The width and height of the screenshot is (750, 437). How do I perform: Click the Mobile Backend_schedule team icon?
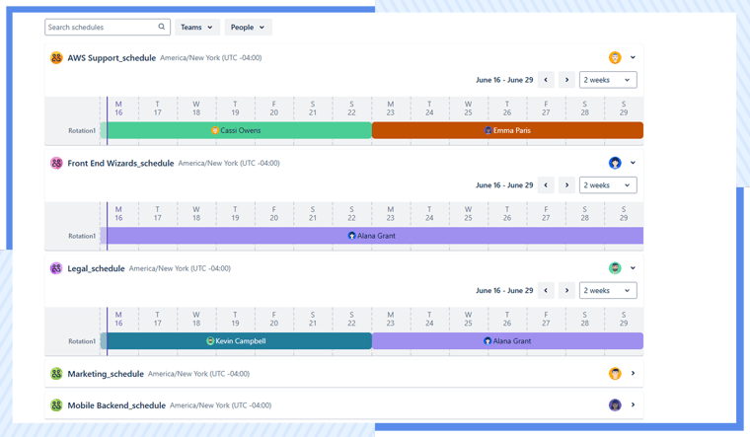(x=56, y=405)
